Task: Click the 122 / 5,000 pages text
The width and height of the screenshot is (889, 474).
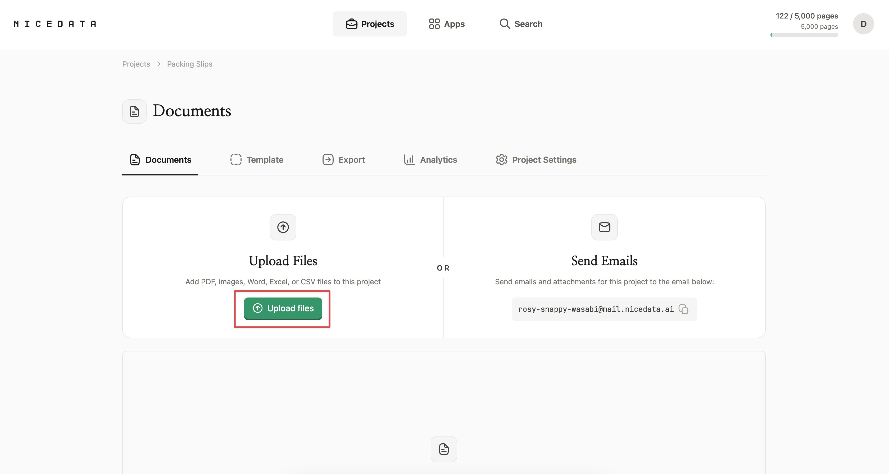Action: pos(807,16)
